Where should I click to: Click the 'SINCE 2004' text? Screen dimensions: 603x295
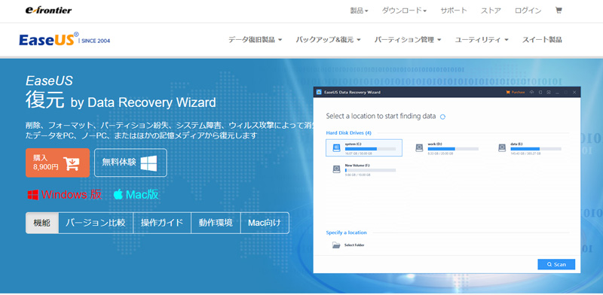tap(96, 41)
